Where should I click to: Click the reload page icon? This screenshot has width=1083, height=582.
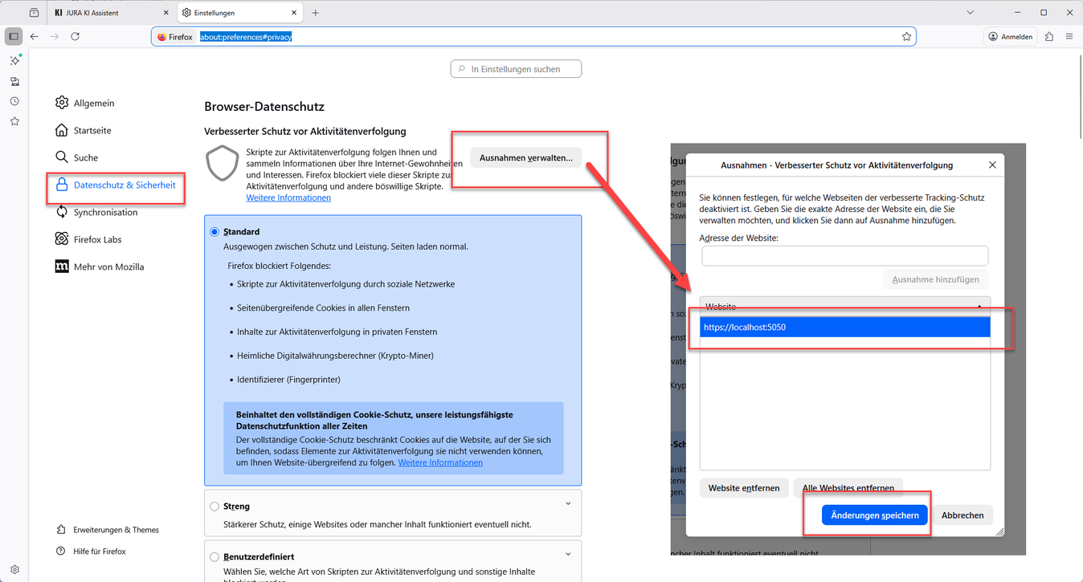coord(75,37)
